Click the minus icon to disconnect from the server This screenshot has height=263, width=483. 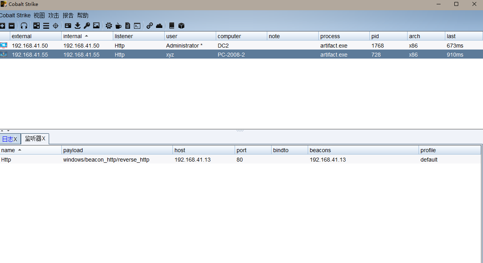click(x=12, y=26)
